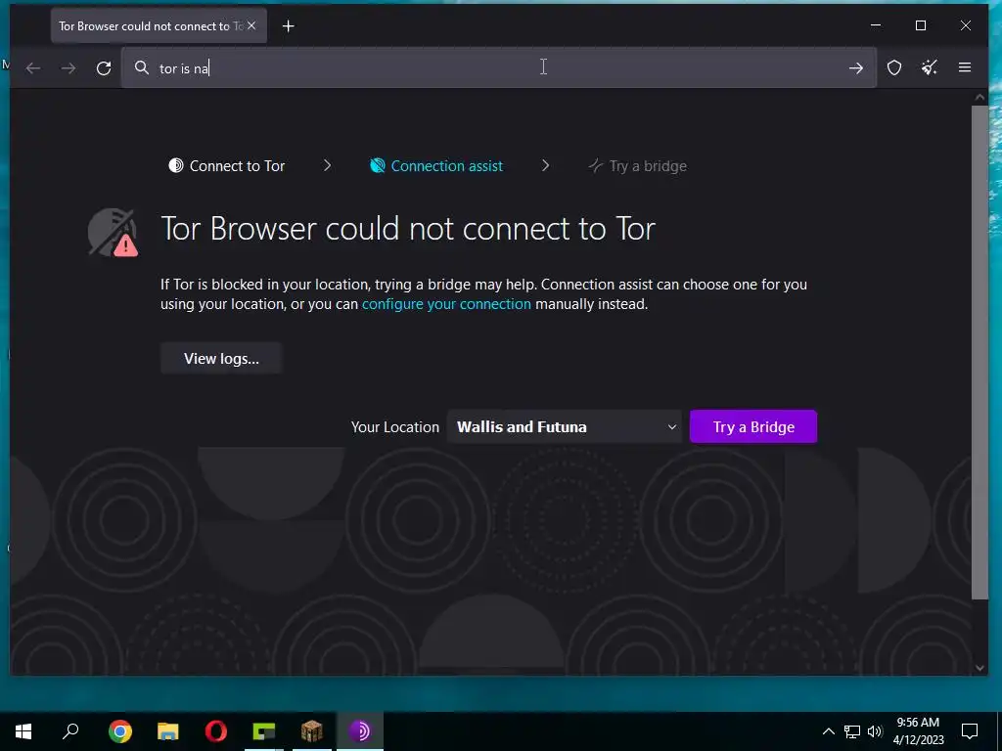
Task: Click the taskbar clock showing 9:56 AM
Action: (x=918, y=731)
